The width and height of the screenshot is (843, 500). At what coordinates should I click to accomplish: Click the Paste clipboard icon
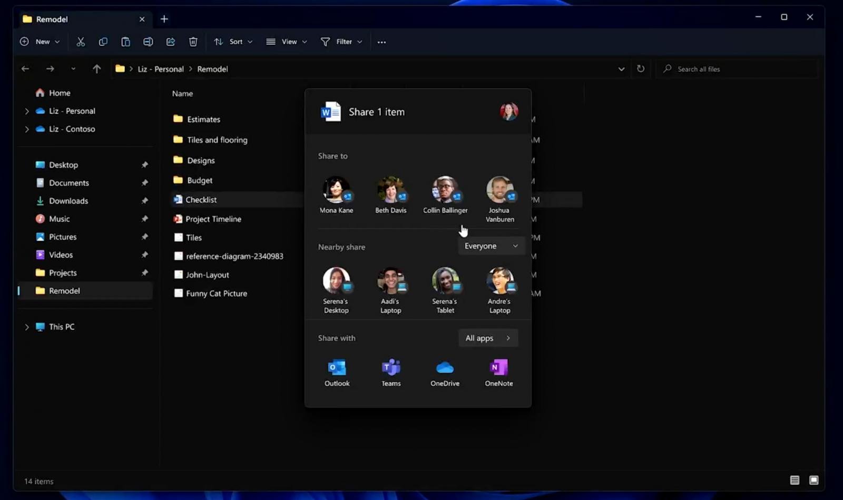tap(125, 42)
